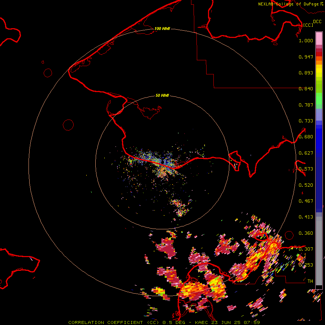Click the 0.467 scale value

[x=306, y=201]
